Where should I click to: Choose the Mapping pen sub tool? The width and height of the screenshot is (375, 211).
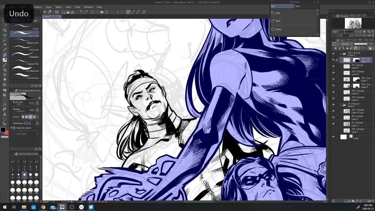click(x=25, y=40)
